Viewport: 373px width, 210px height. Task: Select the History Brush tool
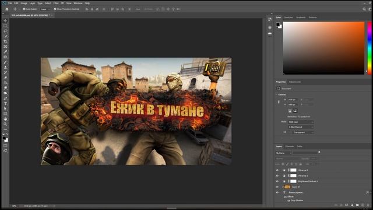[x=5, y=72]
